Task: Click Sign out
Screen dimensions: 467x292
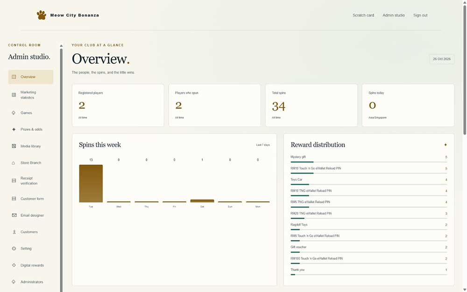Action: pyautogui.click(x=420, y=15)
